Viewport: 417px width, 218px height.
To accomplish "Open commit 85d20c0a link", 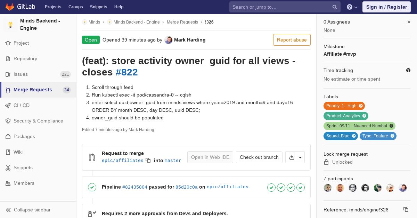I will [187, 187].
